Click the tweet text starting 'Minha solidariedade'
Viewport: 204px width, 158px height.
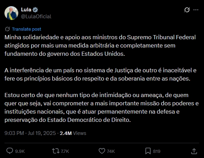point(101,78)
